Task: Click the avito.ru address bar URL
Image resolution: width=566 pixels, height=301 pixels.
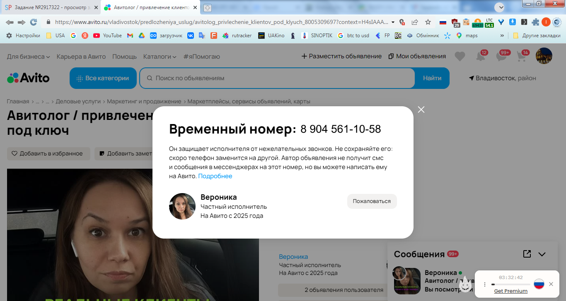Action: click(222, 22)
